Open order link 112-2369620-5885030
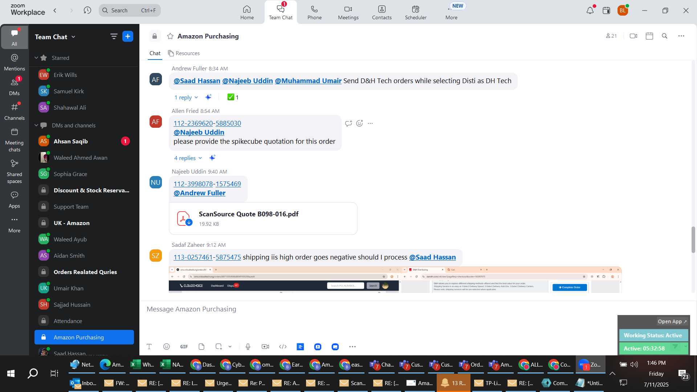The height and width of the screenshot is (392, 697). [207, 123]
